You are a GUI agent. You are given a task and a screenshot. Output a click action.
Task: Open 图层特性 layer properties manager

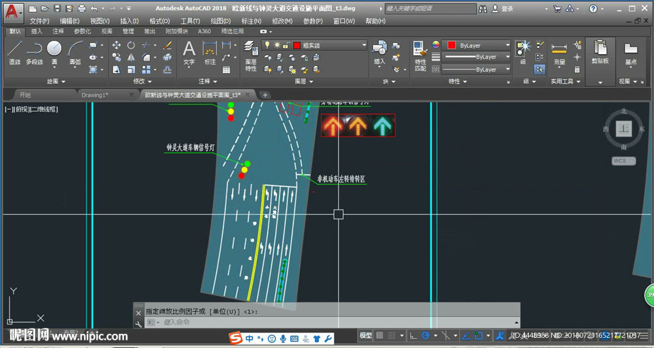click(250, 56)
